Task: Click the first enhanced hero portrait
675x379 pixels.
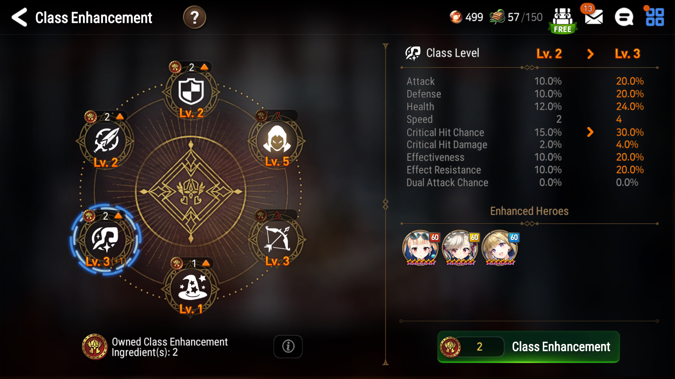Action: click(x=421, y=248)
